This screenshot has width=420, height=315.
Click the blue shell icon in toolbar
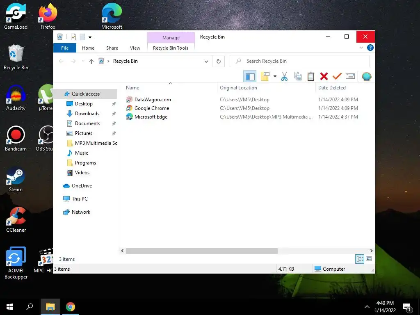point(366,76)
